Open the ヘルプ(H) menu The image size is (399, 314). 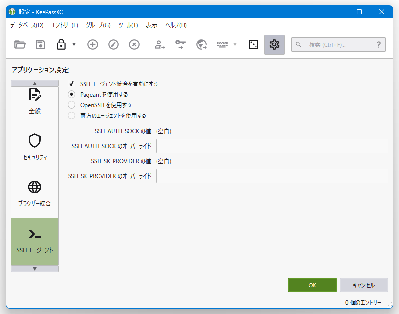click(176, 25)
